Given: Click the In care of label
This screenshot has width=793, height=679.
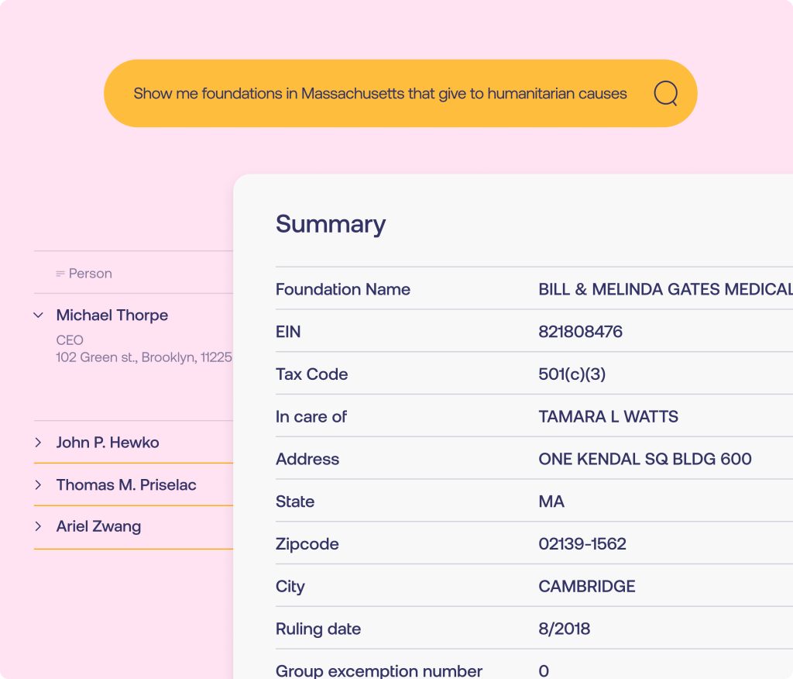Looking at the screenshot, I should 311,417.
